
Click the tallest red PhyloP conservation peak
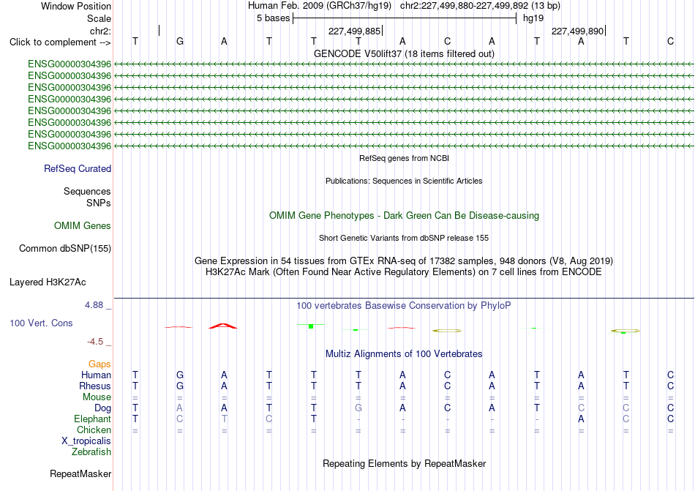pyautogui.click(x=223, y=326)
